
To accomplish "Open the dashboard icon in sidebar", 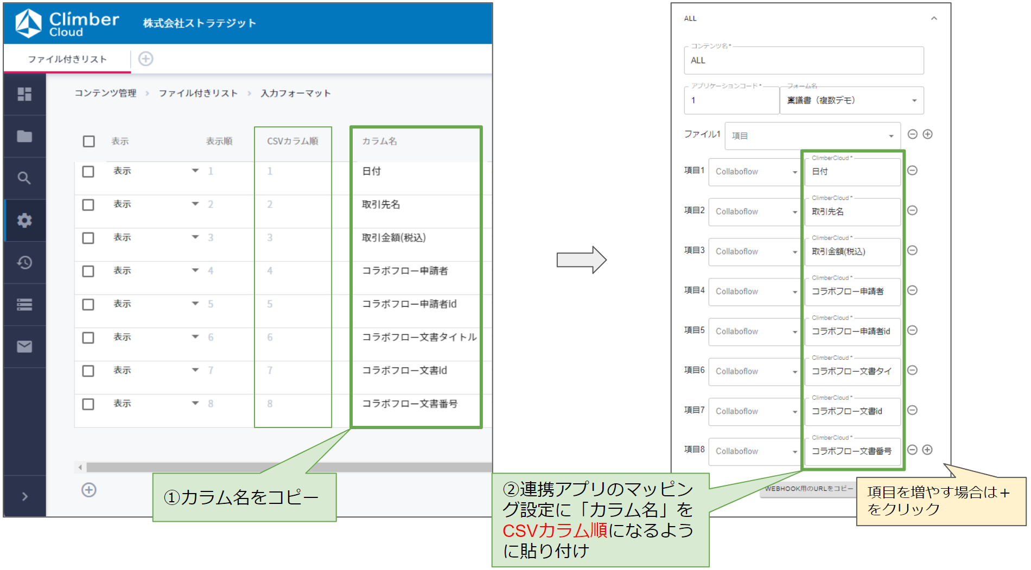I will click(x=24, y=94).
